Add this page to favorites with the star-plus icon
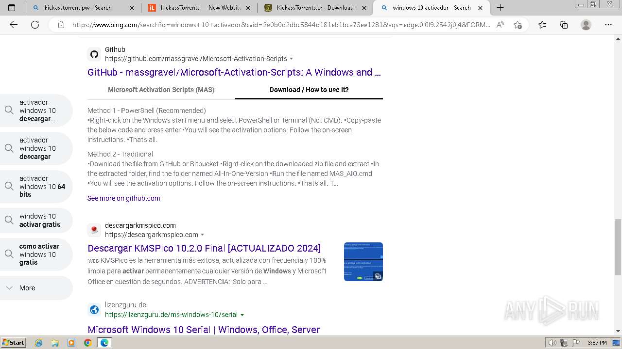 tap(518, 25)
